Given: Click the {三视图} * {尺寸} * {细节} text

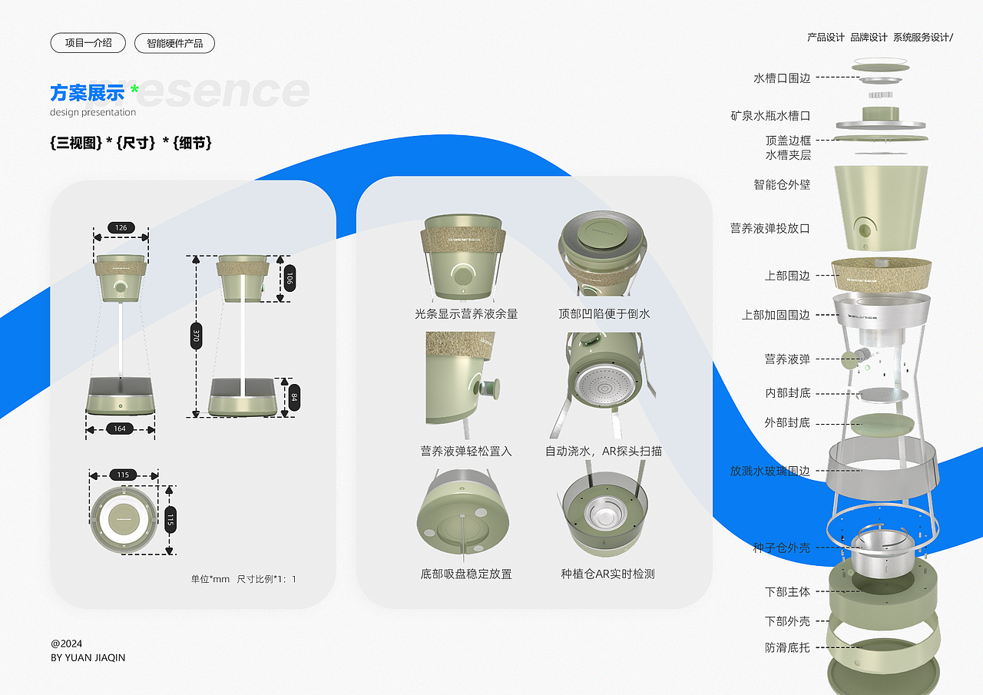Looking at the screenshot, I should tap(131, 143).
